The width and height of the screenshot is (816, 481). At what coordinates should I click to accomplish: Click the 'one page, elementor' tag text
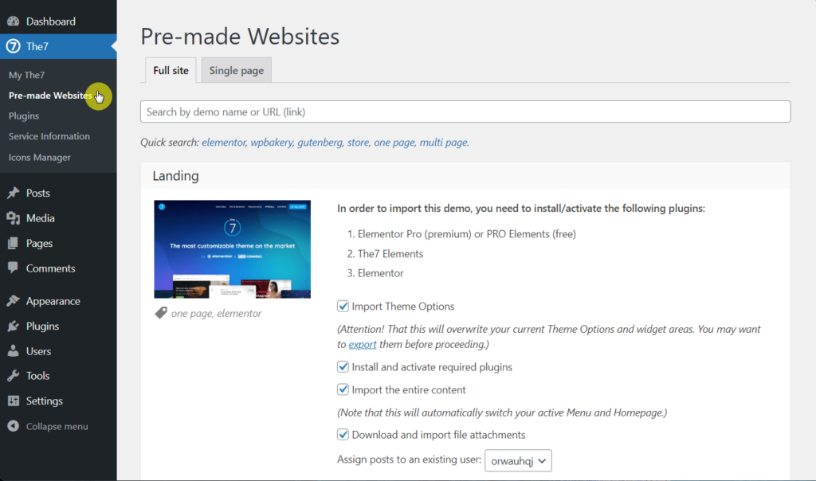(x=217, y=314)
